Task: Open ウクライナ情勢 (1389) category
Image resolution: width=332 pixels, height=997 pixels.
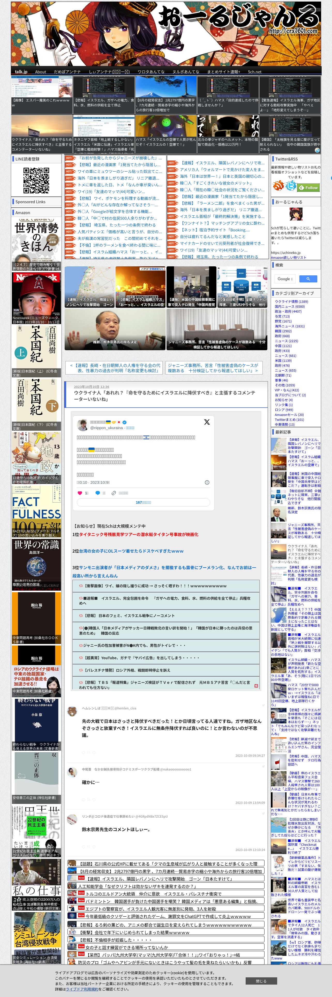Action: pos(291,302)
